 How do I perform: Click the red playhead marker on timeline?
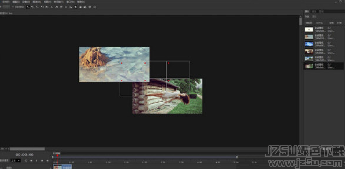(x=57, y=155)
